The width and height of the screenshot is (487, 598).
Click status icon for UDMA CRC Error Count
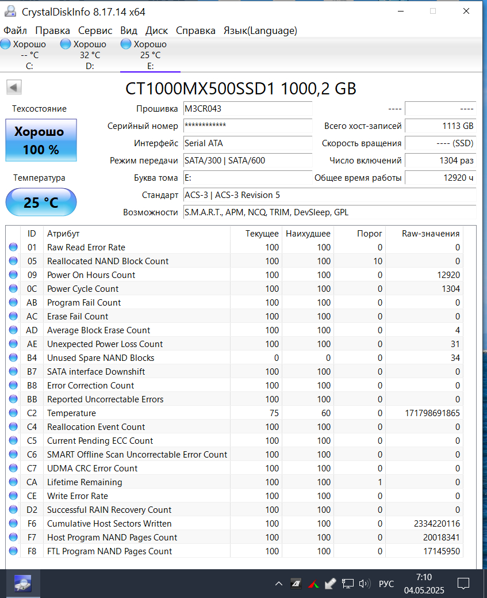coord(13,468)
